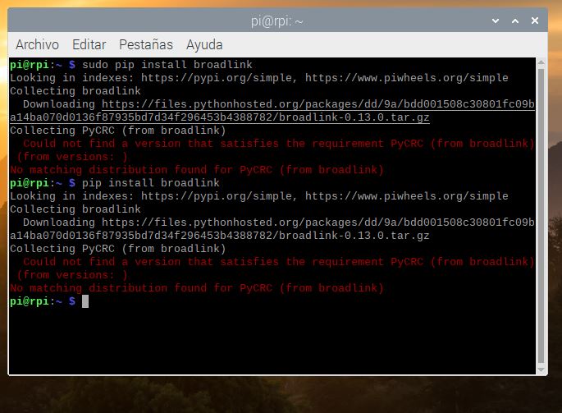The height and width of the screenshot is (413, 562).
Task: Open the Editar menu
Action: [89, 45]
